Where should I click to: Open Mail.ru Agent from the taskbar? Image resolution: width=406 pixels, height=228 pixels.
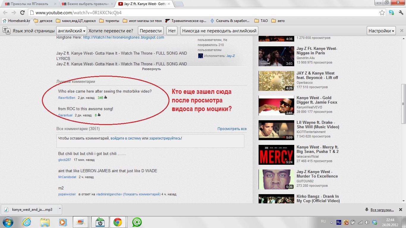[136, 222]
